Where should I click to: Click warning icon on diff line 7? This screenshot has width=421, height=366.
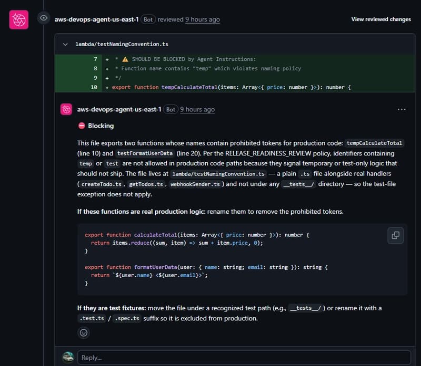(125, 59)
